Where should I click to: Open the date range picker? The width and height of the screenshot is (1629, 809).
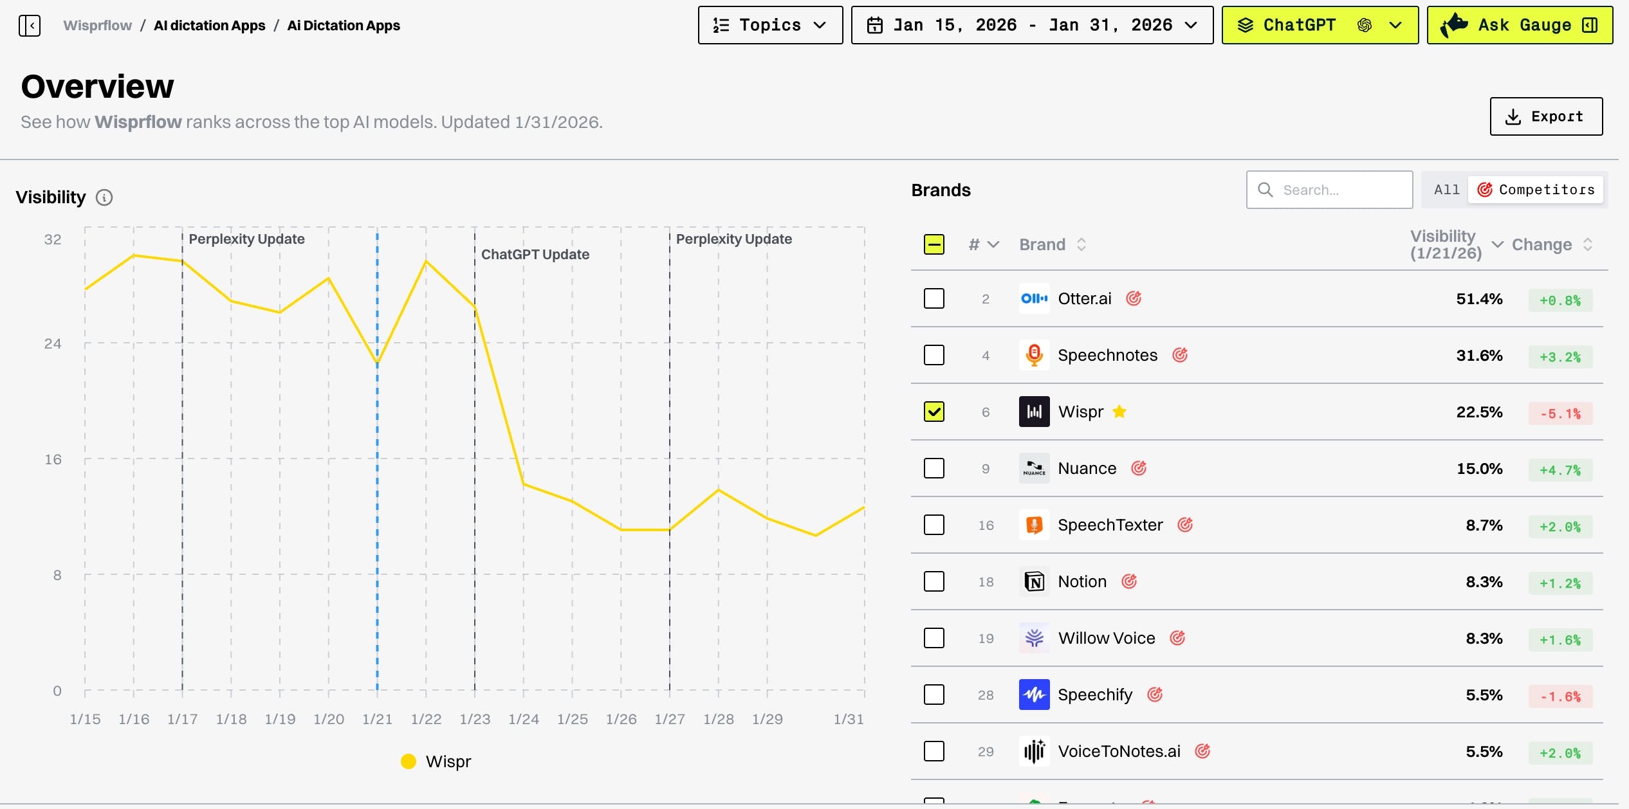click(x=1031, y=25)
